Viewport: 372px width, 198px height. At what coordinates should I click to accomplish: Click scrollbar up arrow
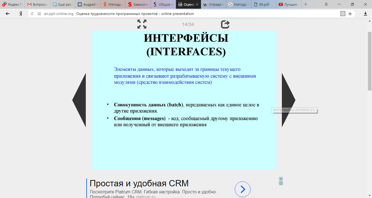(370, 21)
